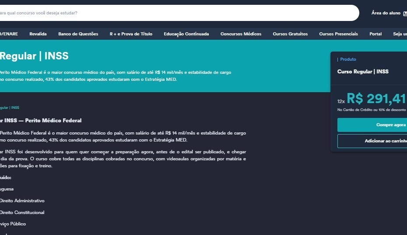Viewport: 407px width, 235px height.
Task: Click the Regular | INSS banner title
Action: click(34, 56)
